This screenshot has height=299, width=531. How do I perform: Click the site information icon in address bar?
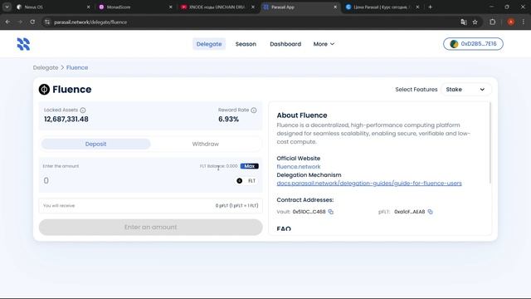point(47,22)
